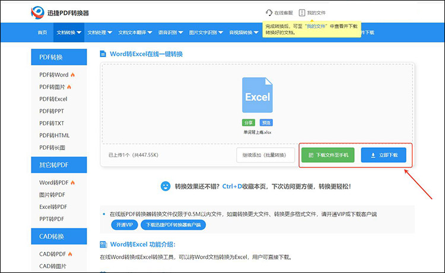Click the CAD转换 sidebar section header
Viewport: 445px width, 273px height.
pos(59,236)
